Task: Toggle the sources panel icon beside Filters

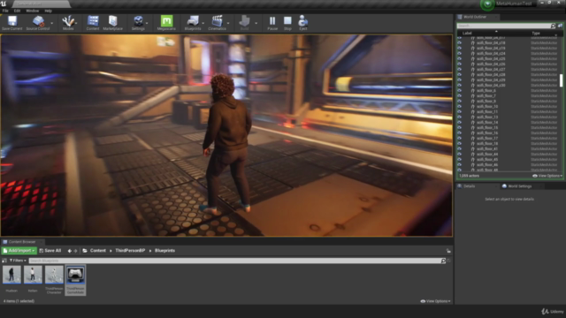Action: [x=4, y=261]
